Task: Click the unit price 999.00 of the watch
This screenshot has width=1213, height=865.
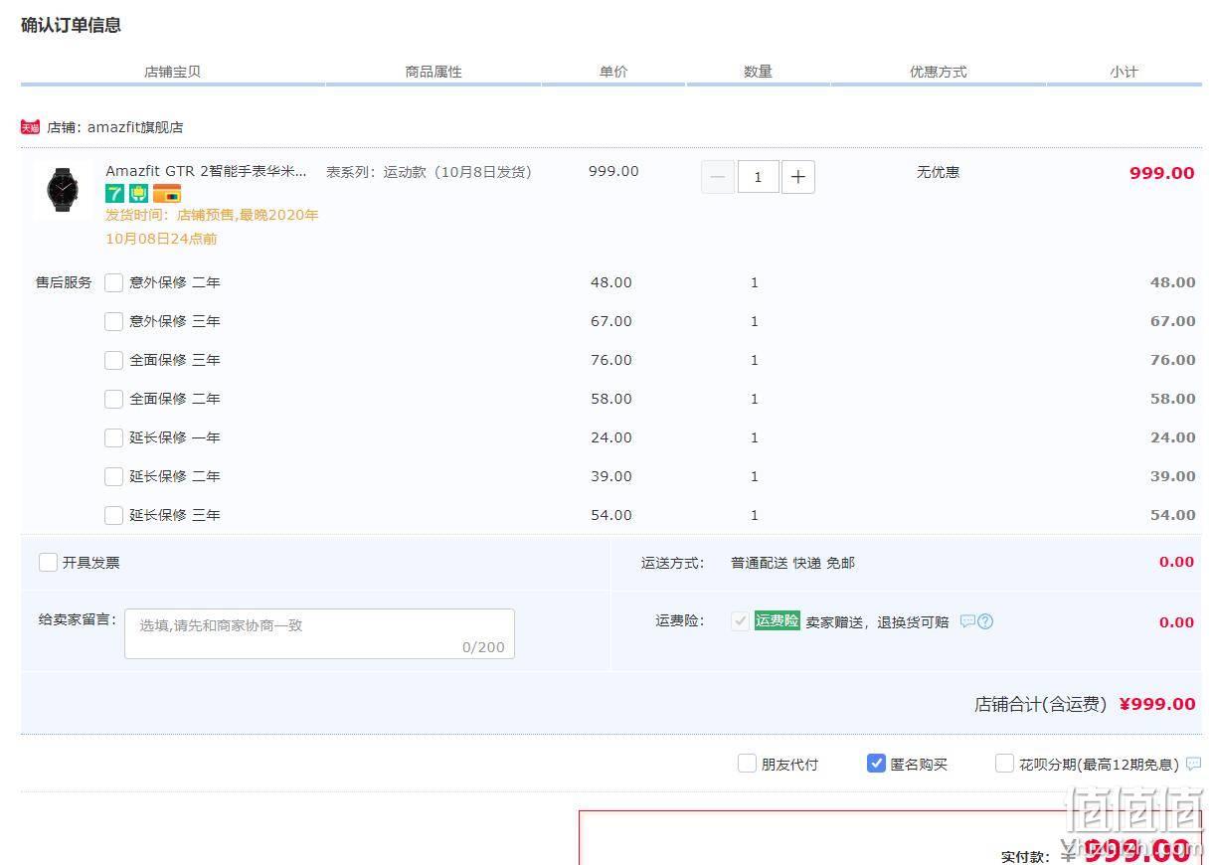Action: [x=613, y=171]
